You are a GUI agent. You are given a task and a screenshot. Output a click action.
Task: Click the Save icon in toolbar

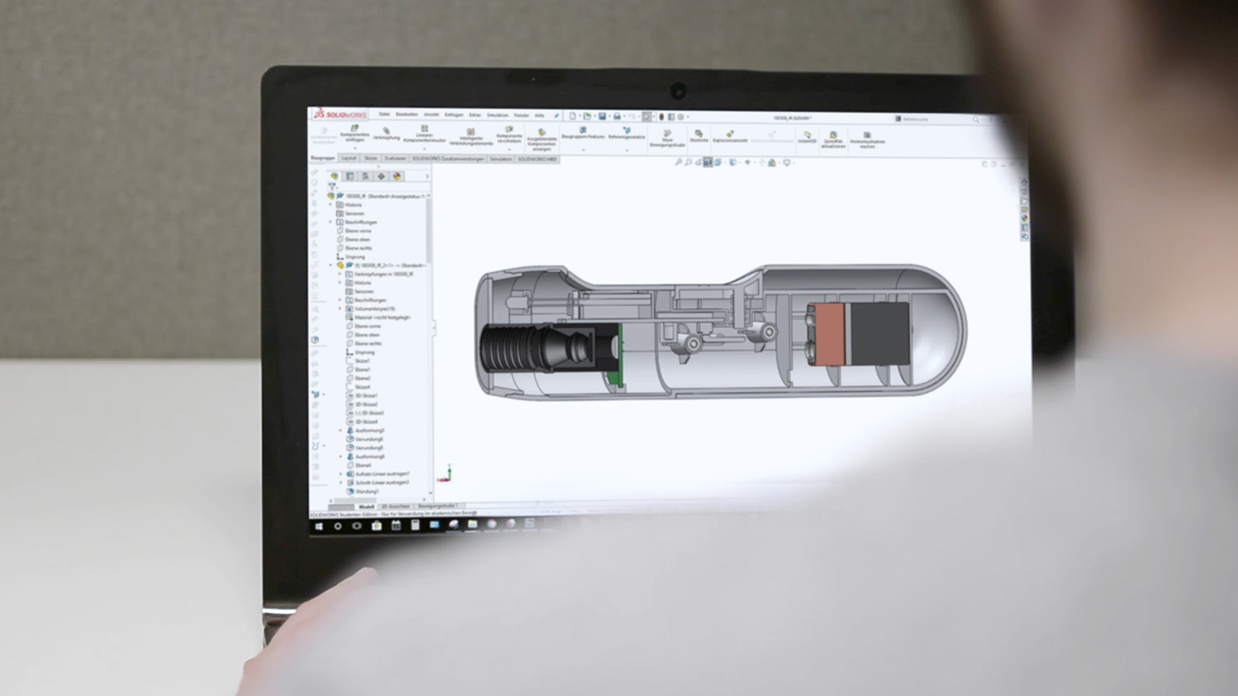coord(602,116)
